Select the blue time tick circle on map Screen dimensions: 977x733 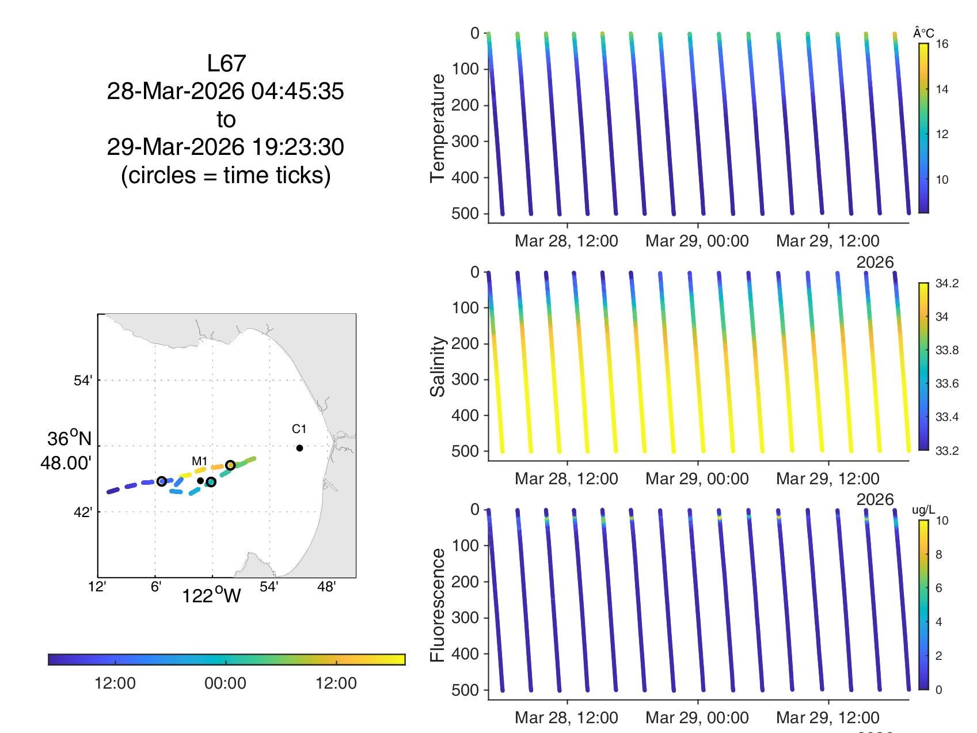(162, 481)
